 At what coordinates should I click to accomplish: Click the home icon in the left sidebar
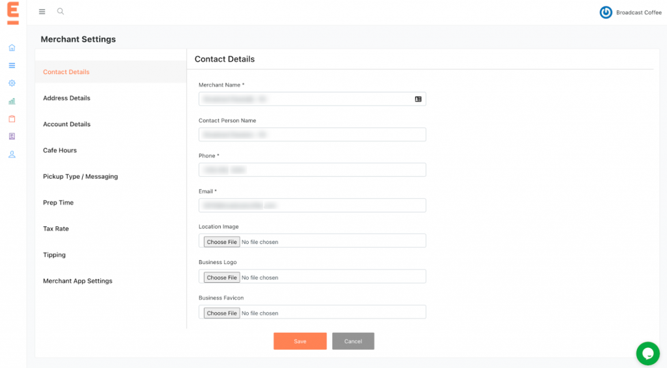tap(12, 47)
